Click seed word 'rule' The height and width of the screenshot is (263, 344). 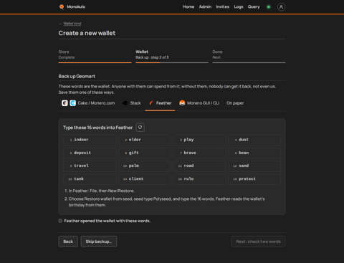pyautogui.click(x=188, y=178)
